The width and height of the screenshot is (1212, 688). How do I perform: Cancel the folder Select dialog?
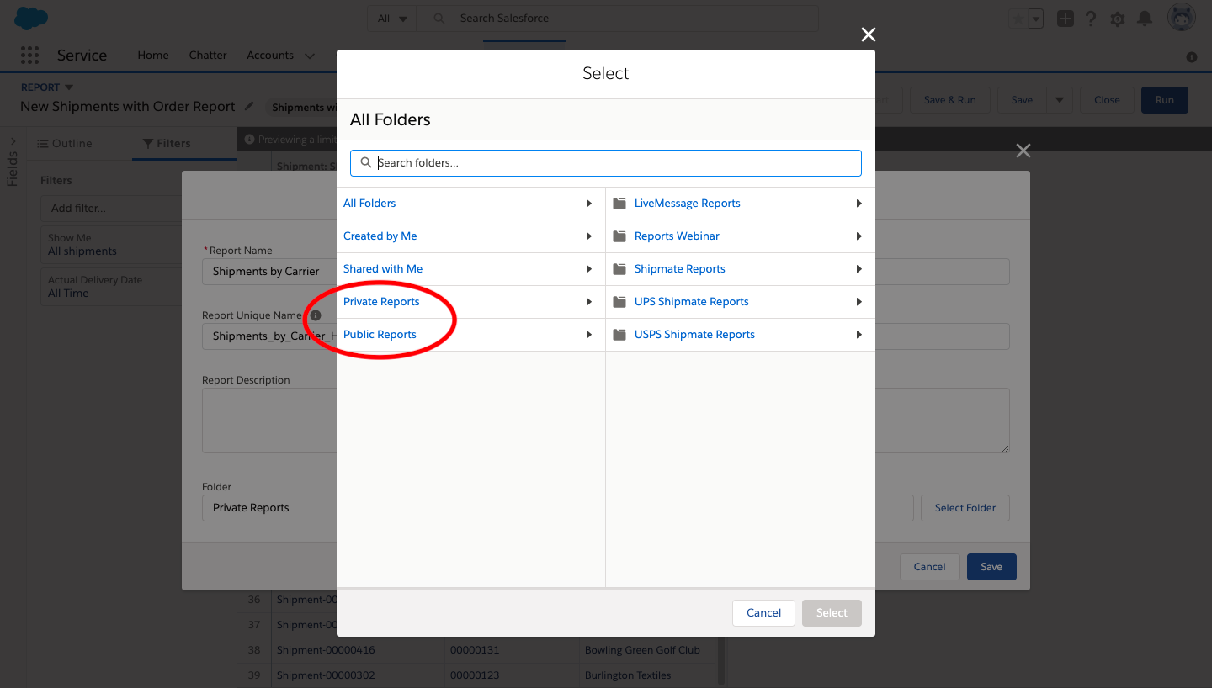(x=763, y=613)
